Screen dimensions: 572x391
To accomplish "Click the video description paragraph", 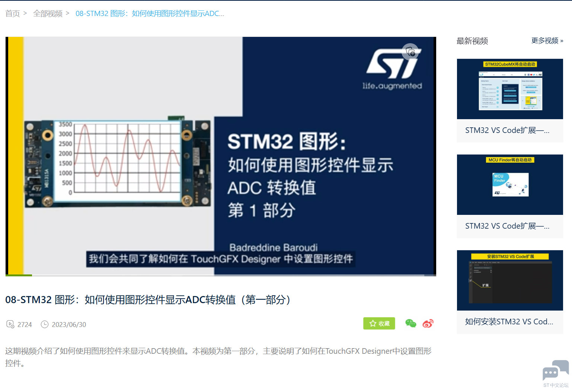I will tap(218, 357).
